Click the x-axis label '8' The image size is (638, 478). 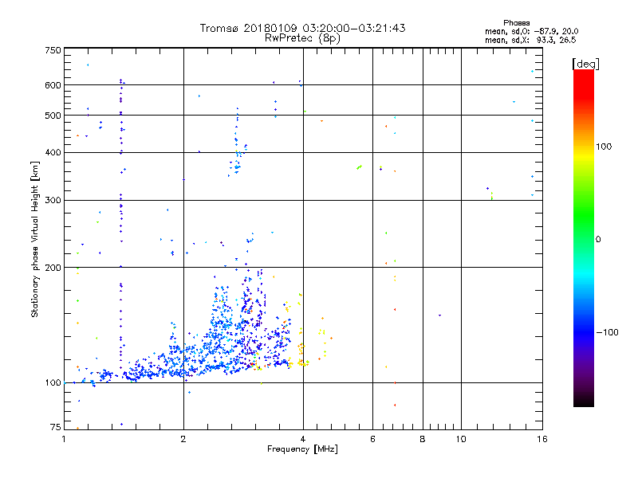pos(423,439)
